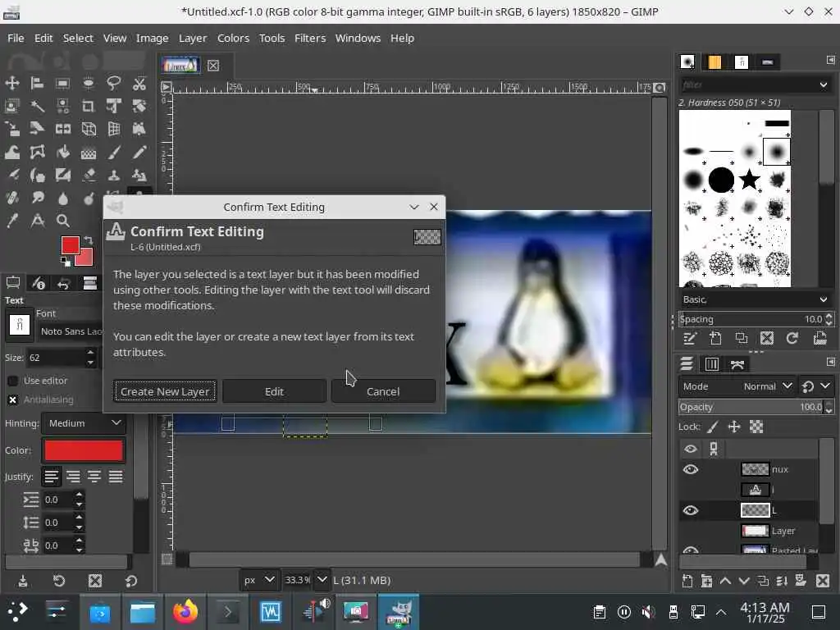Image resolution: width=840 pixels, height=630 pixels.
Task: Open the zoom percentage dropdown
Action: (x=322, y=580)
